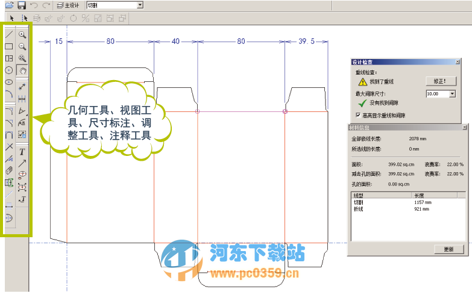
Task: Select the detail ellipse annotation tool
Action: (x=22, y=175)
